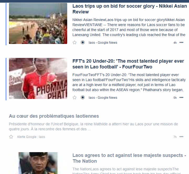Open Au cœur des problématiques laotiennes headline
The height and width of the screenshot is (174, 189).
tap(54, 116)
